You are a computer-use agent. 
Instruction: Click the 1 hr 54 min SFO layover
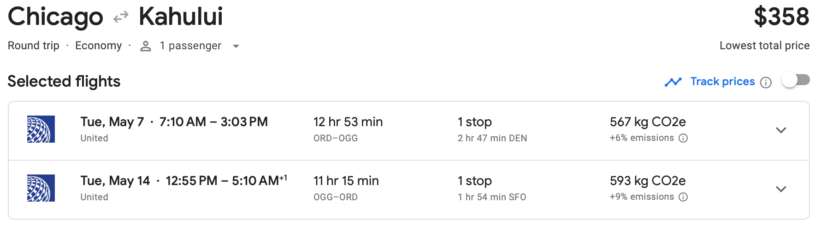491,197
